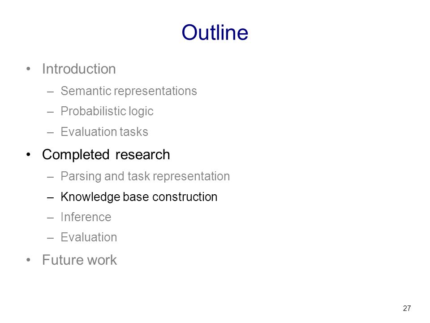Click the bullet dot before Future work

28,260
